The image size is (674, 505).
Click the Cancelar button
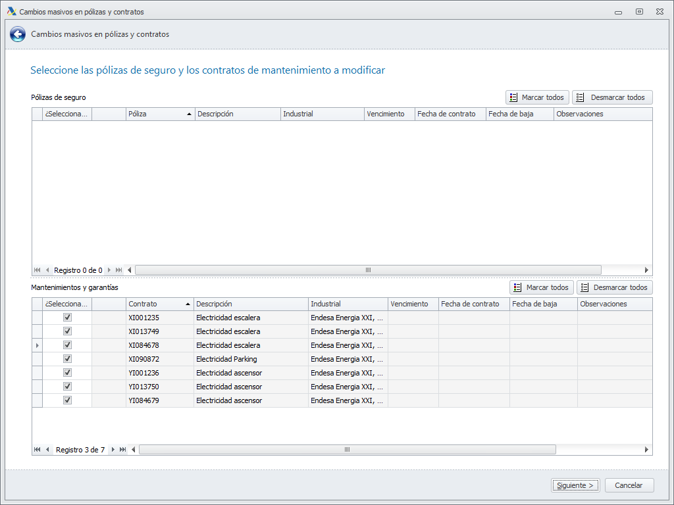pos(629,485)
